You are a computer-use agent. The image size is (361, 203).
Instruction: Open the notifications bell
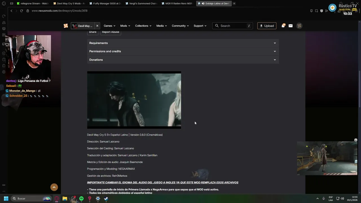point(283,26)
